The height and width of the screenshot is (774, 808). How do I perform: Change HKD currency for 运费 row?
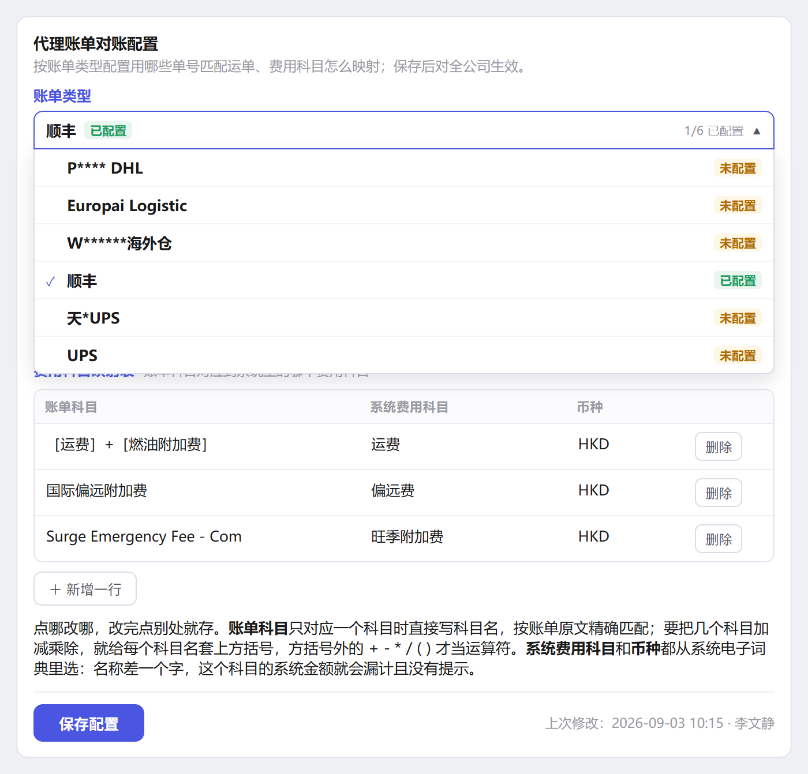(594, 445)
